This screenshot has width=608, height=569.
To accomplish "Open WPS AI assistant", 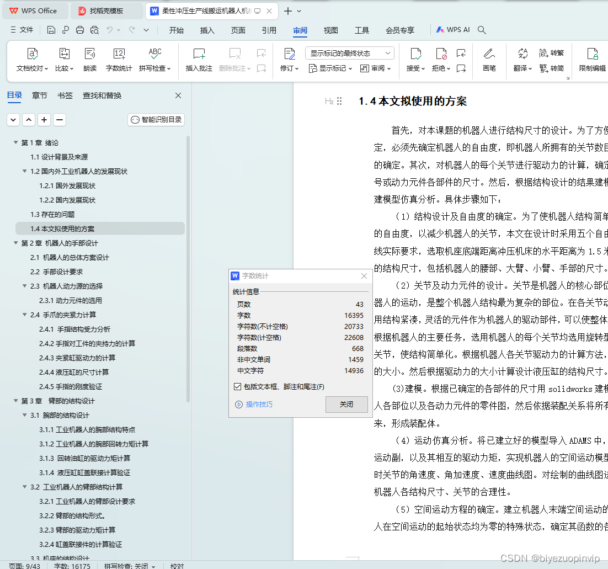I will coord(453,30).
